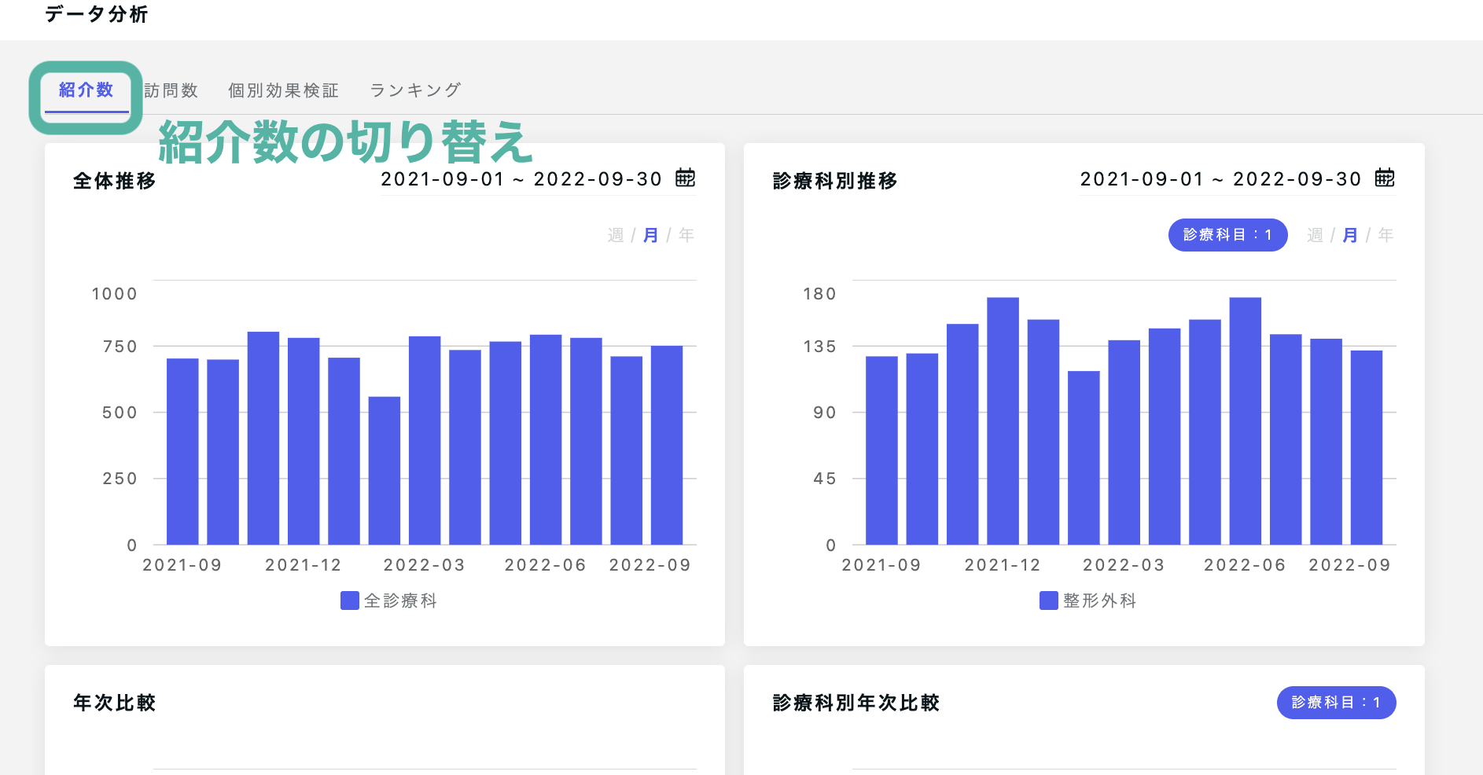The width and height of the screenshot is (1483, 775).
Task: Switch to the 訪問数 tab
Action: [x=171, y=90]
